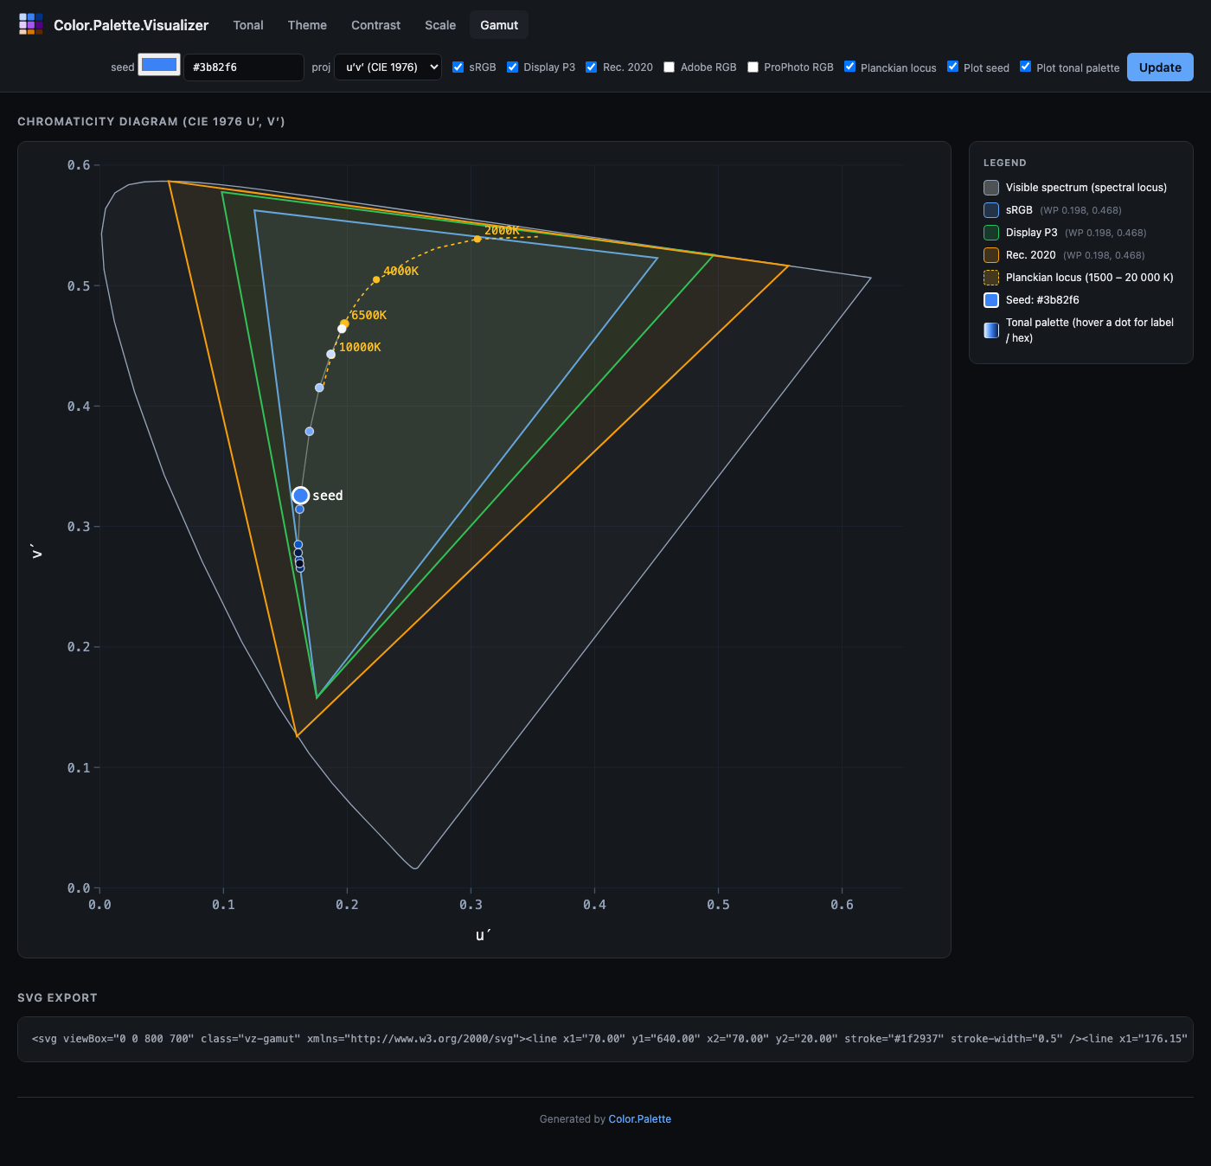
Task: Enable the ProPhoto RGB checkbox
Action: (x=753, y=67)
